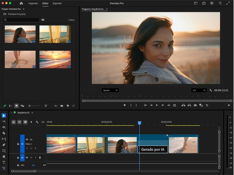Image resolution: width=234 pixels, height=175 pixels.
Task: Click Export Frame camera icon
Action: 195,105
